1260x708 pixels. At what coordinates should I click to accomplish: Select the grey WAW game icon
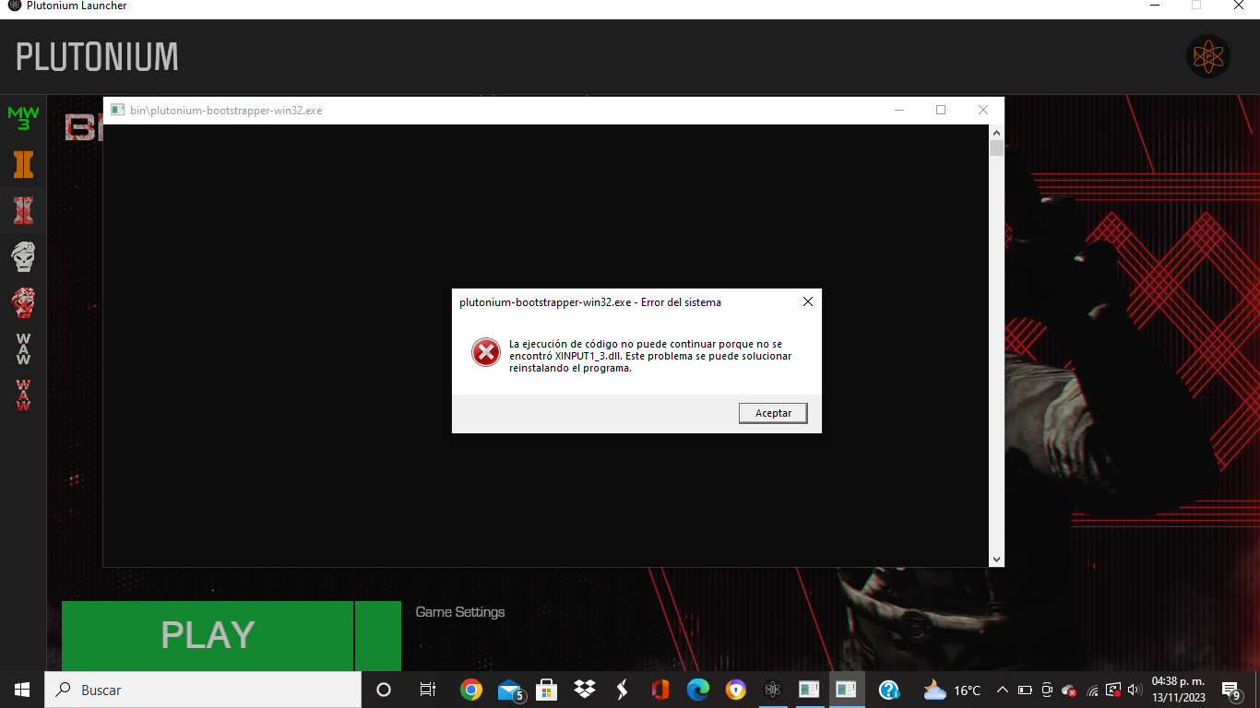pyautogui.click(x=23, y=348)
